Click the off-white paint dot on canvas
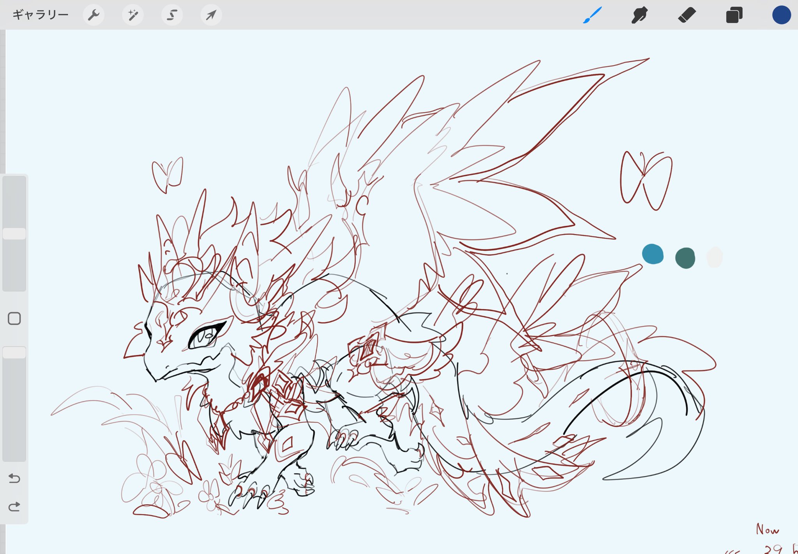798x554 pixels. pyautogui.click(x=714, y=257)
